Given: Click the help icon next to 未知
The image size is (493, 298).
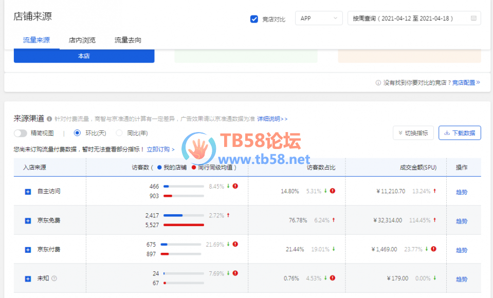Looking at the screenshot, I should coord(54,278).
